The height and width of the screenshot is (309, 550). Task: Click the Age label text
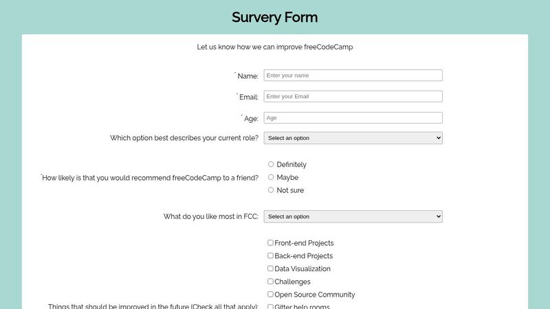pyautogui.click(x=251, y=119)
